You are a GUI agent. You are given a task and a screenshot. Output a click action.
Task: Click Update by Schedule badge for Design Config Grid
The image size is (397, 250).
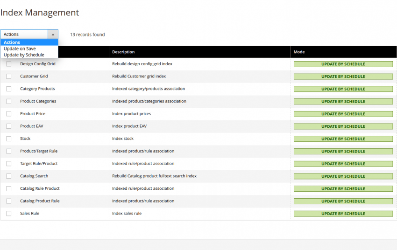coord(343,64)
